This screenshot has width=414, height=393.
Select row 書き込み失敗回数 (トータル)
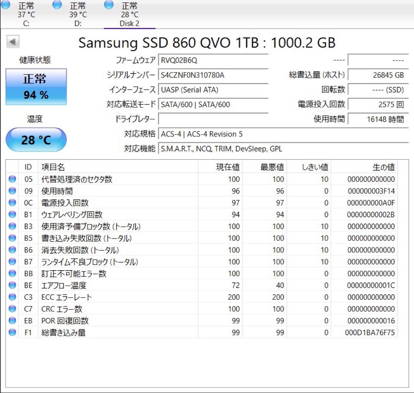pos(202,238)
